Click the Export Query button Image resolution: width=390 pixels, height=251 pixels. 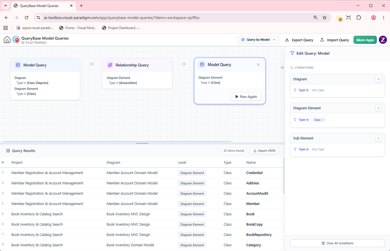click(299, 40)
